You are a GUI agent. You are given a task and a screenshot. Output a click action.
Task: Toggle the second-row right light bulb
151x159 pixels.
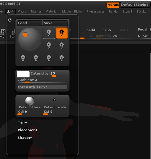[x=62, y=46]
